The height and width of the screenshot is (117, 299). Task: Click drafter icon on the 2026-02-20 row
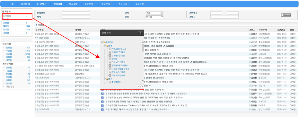click(250, 42)
